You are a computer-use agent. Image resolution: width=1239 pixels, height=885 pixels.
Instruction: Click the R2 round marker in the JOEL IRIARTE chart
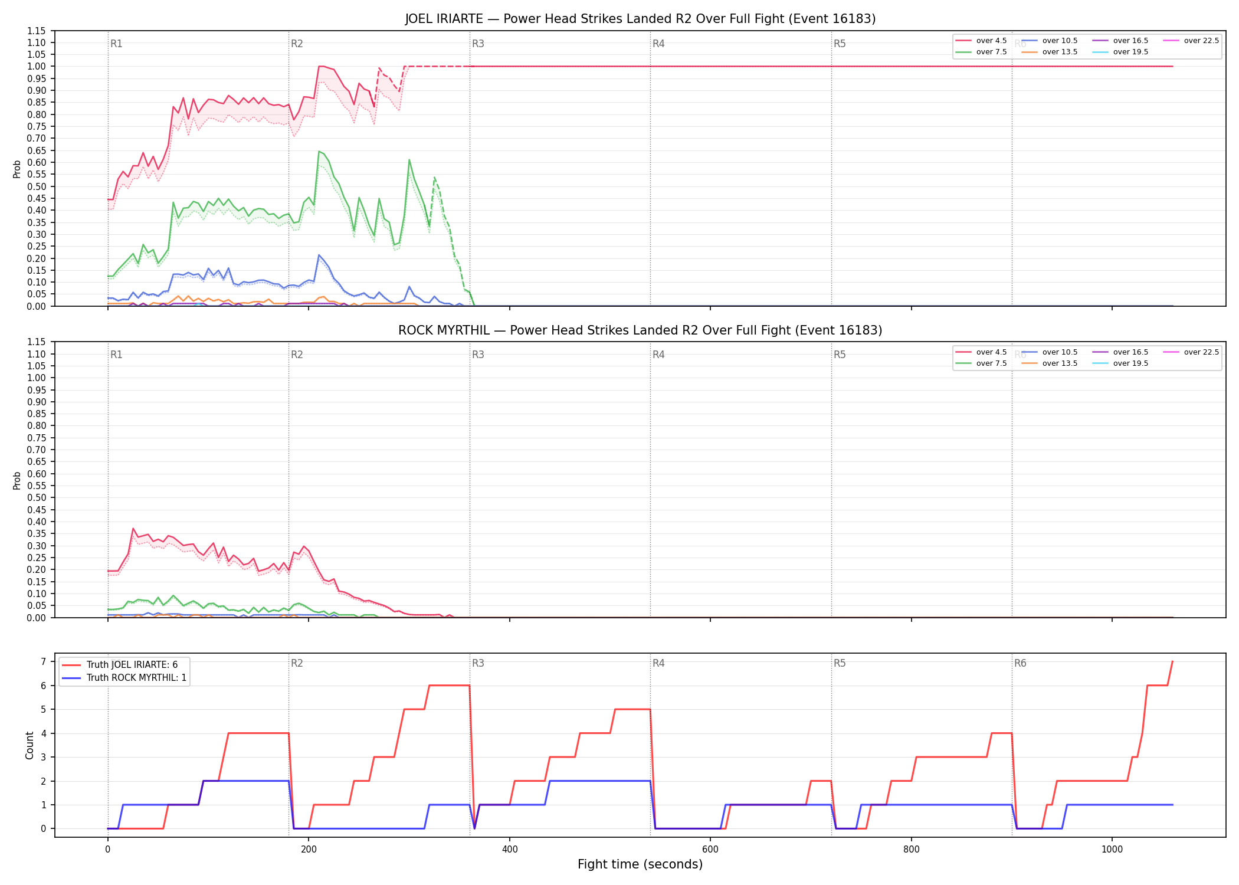click(297, 44)
